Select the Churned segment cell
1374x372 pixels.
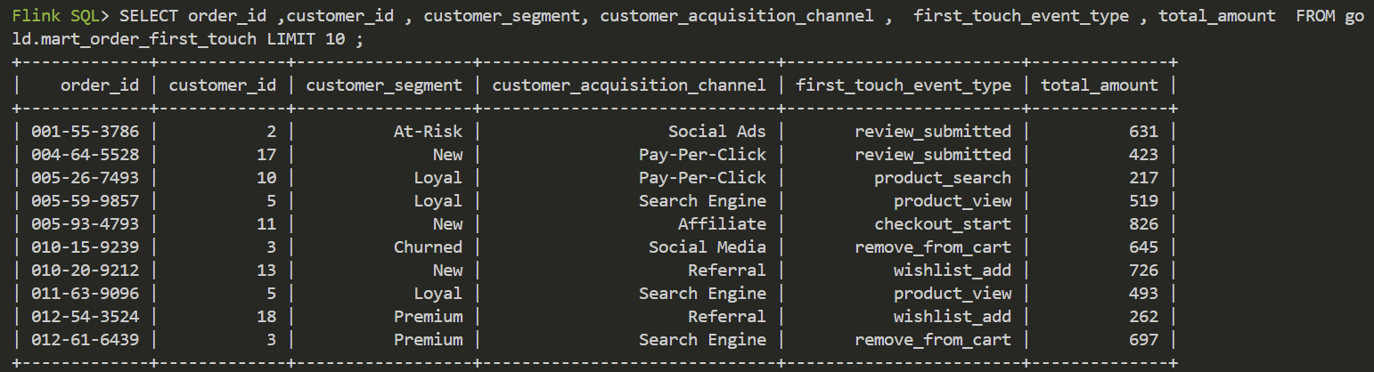point(428,247)
